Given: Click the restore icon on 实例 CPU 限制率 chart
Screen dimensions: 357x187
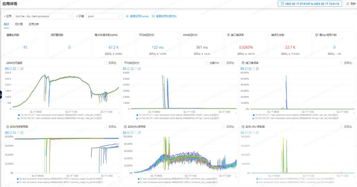Looking at the screenshot, I should pos(246,132).
